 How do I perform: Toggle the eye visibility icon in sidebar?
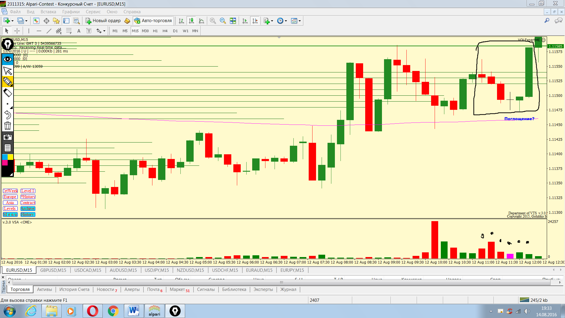click(x=8, y=59)
